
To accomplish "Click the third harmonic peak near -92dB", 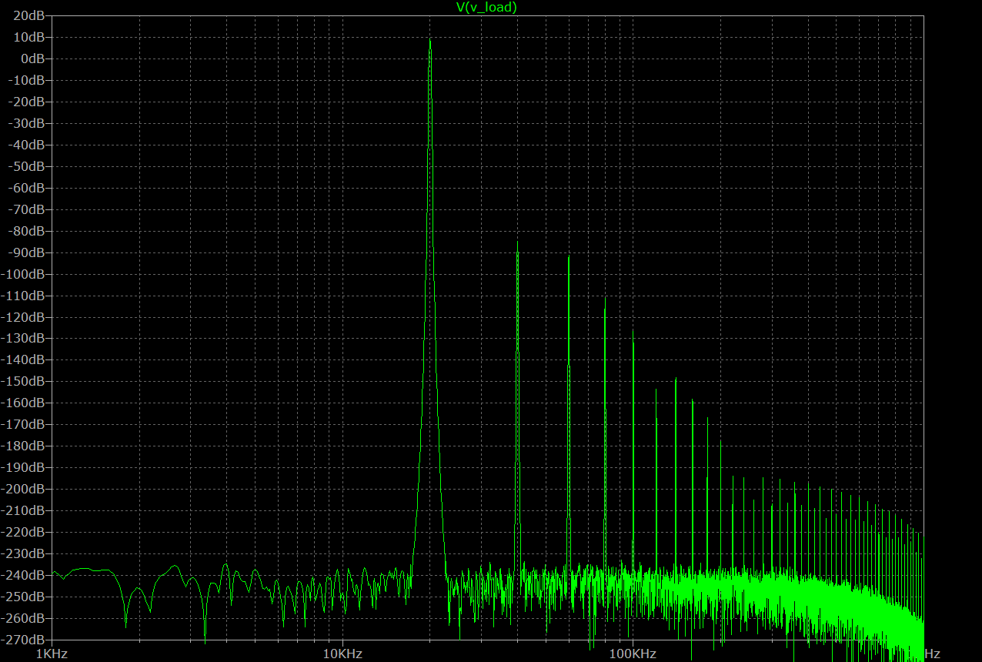I will [569, 256].
